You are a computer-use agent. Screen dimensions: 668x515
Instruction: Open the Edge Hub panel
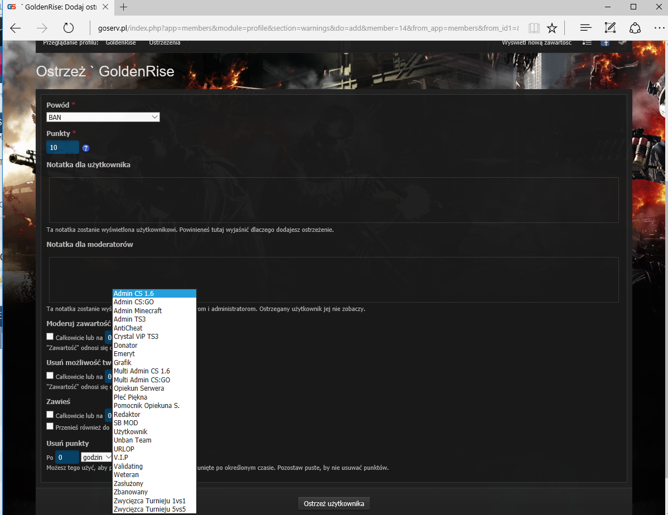[x=585, y=28]
